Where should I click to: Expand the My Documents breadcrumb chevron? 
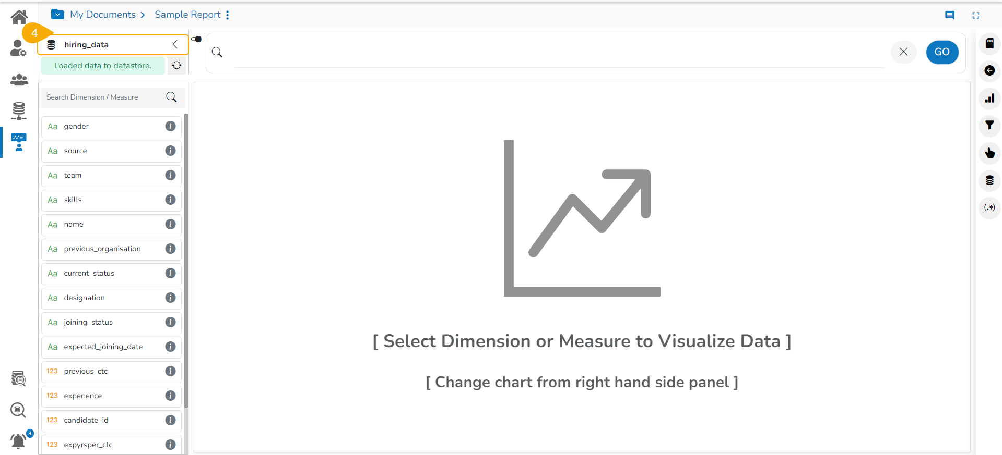143,15
